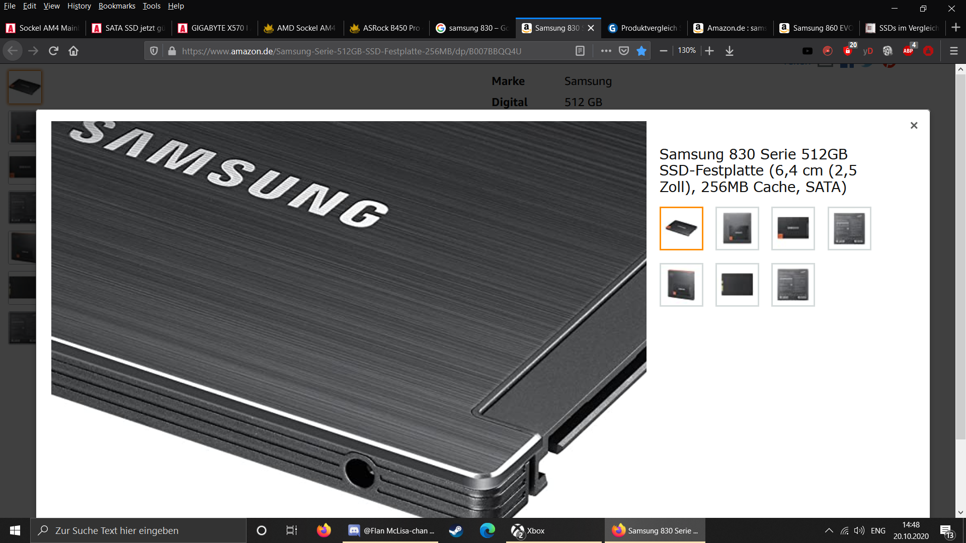Viewport: 966px width, 543px height.
Task: Click the Windows search input field
Action: pos(138,530)
